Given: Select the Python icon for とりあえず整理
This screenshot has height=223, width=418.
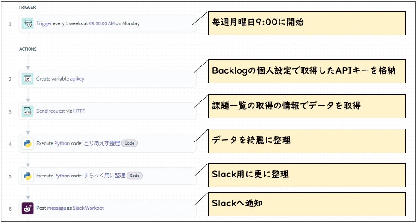Looking at the screenshot, I should pos(27,144).
